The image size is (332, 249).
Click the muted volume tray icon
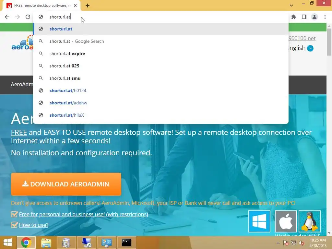pyautogui.click(x=302, y=243)
